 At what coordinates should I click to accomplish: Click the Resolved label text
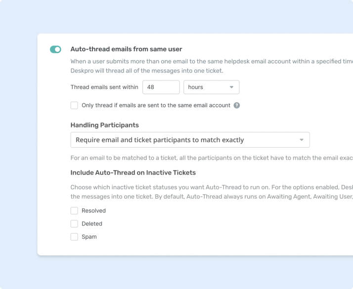tap(93, 211)
